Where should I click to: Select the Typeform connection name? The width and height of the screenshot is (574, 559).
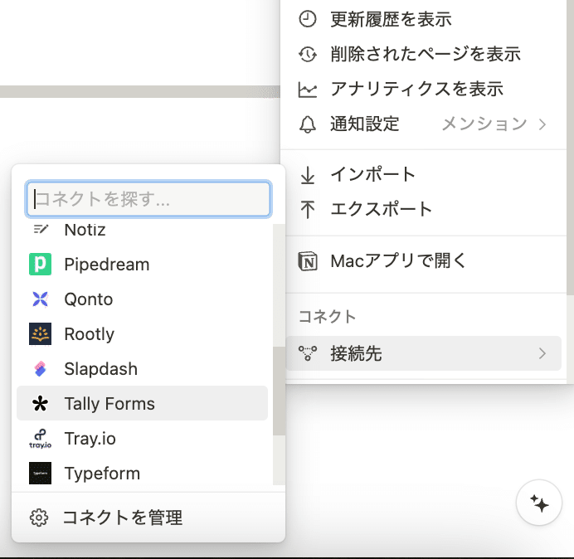(102, 474)
